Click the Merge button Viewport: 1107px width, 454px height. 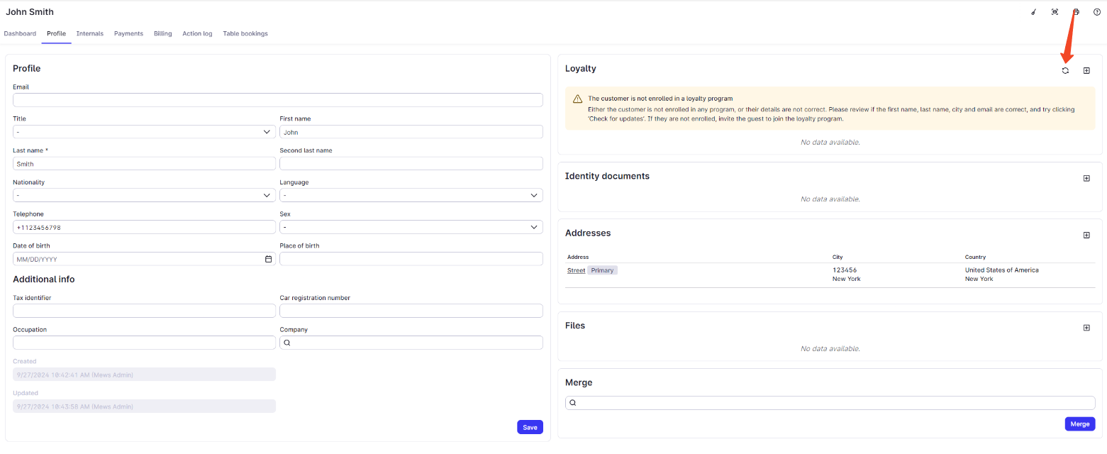[x=1079, y=423]
